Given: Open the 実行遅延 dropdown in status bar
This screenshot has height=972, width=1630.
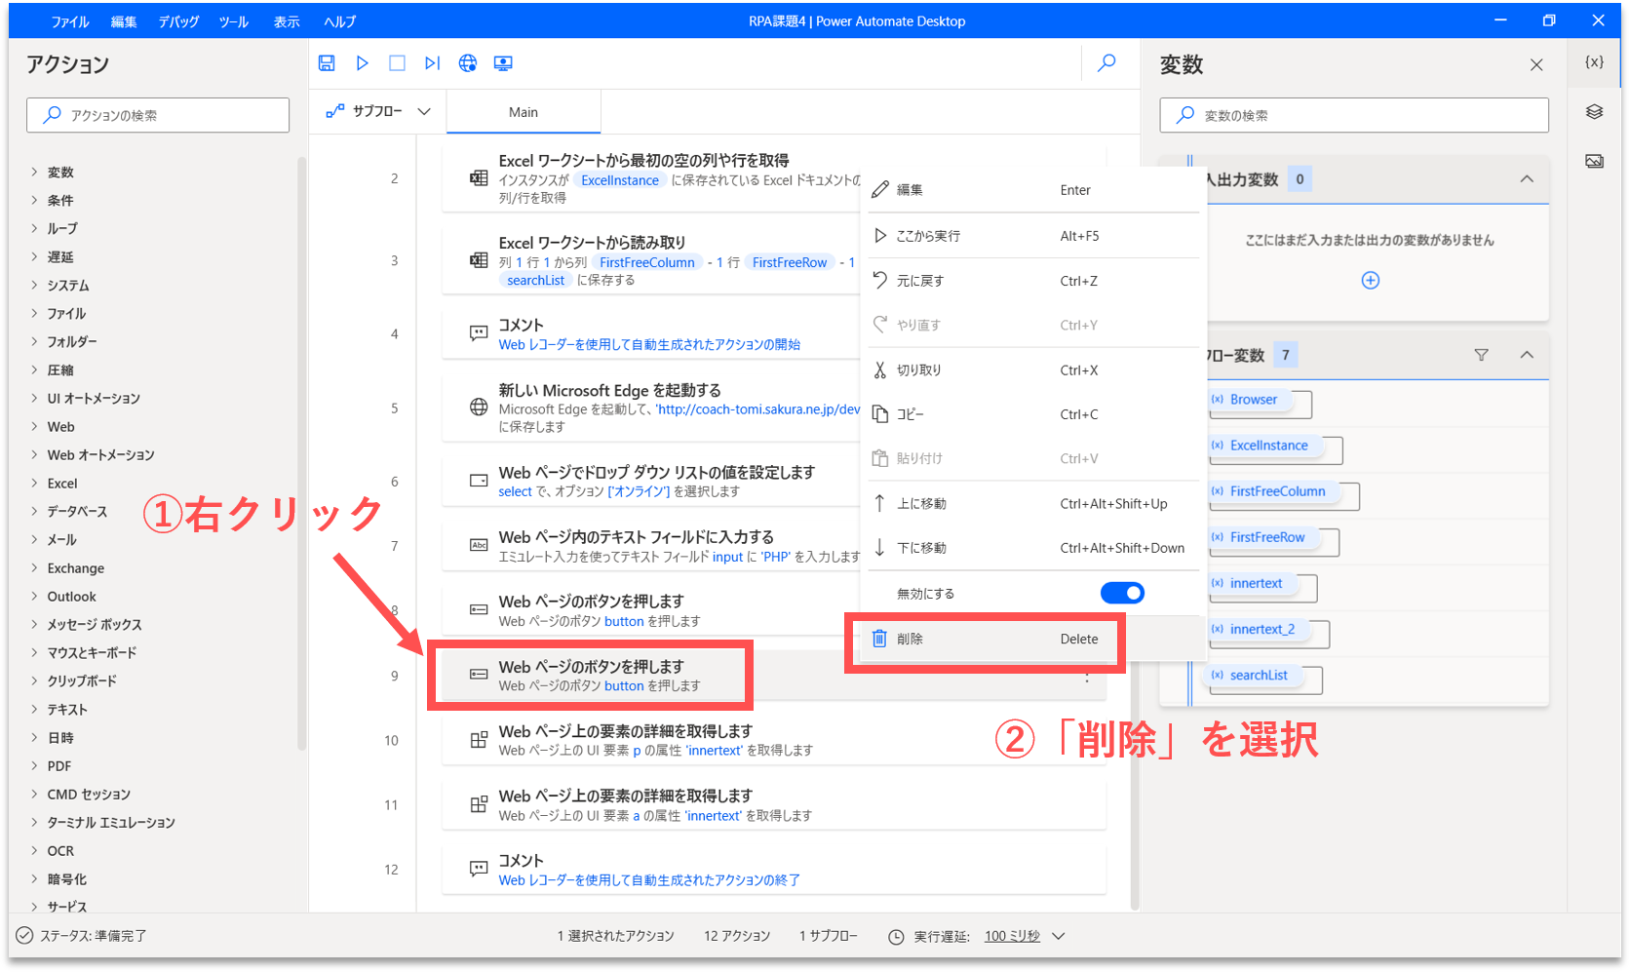Looking at the screenshot, I should [x=1059, y=936].
